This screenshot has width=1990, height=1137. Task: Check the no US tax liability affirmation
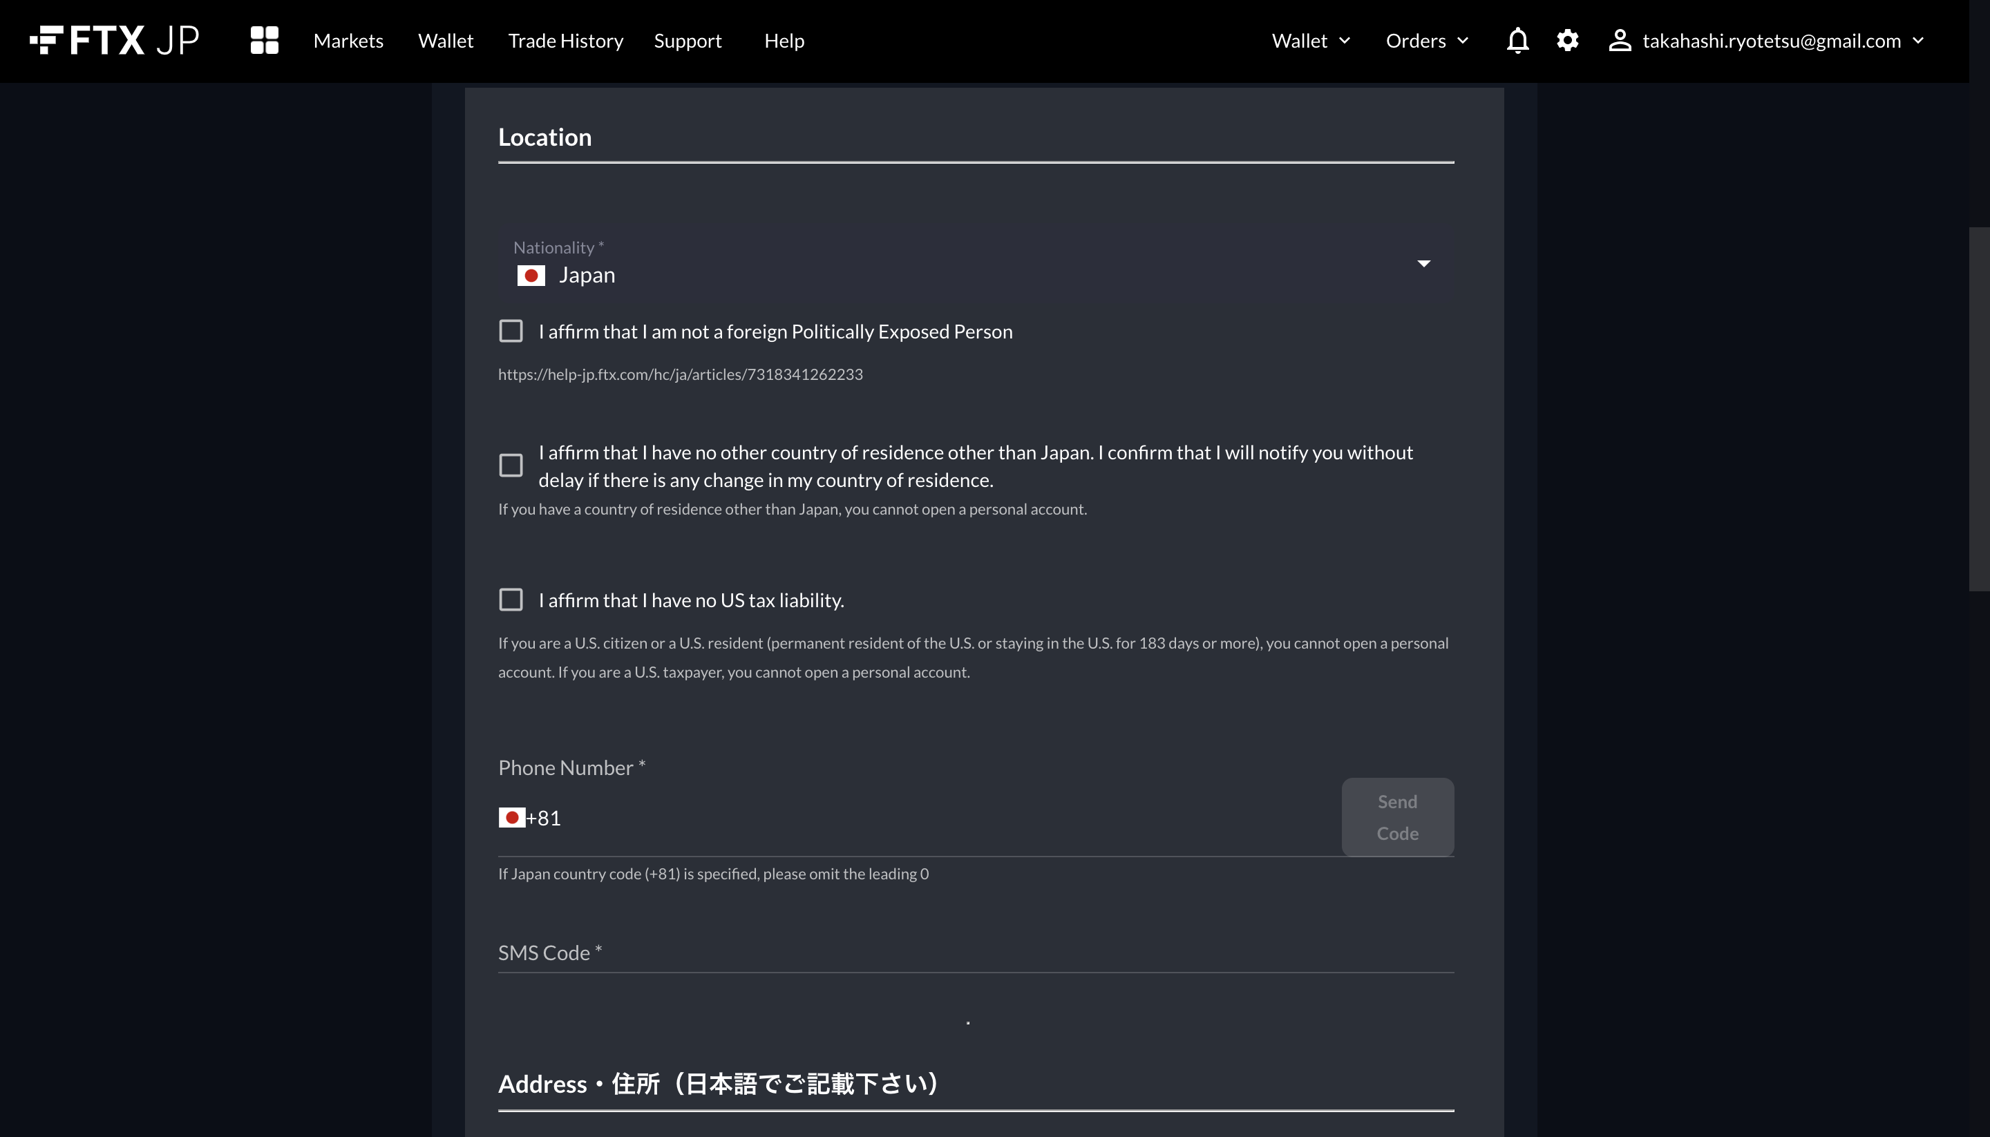510,599
